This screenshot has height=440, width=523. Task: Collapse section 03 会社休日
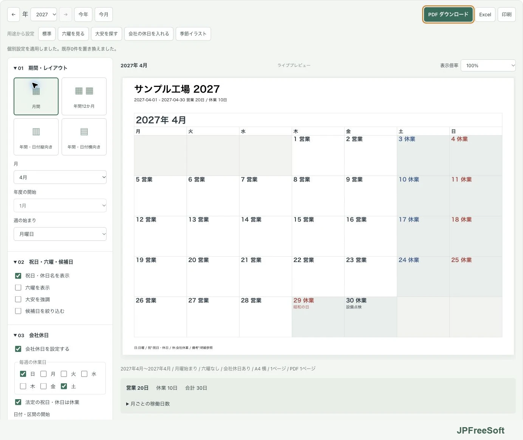point(31,335)
